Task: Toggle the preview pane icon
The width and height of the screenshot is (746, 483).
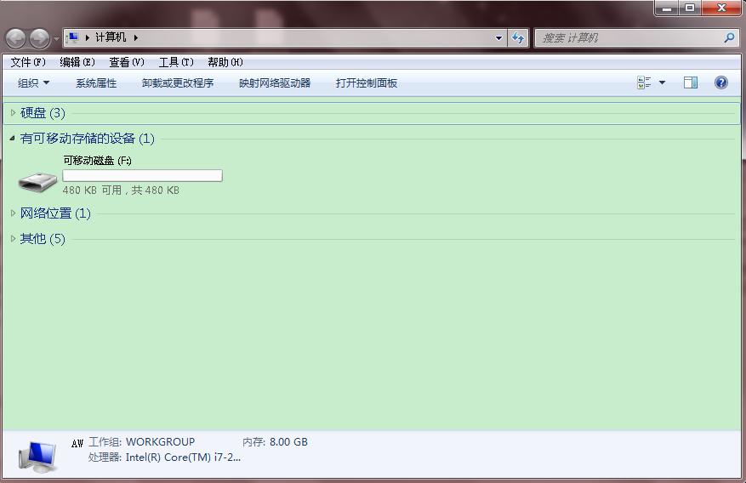Action: [691, 82]
